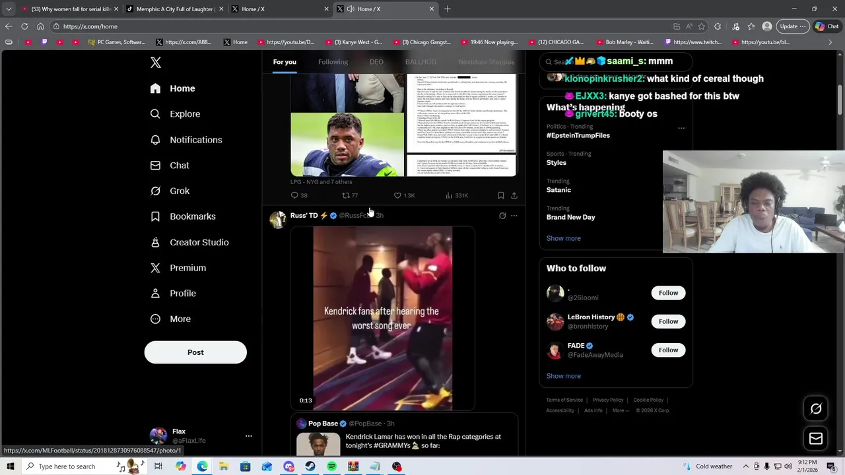Click Show more under Who to follow

point(564,376)
